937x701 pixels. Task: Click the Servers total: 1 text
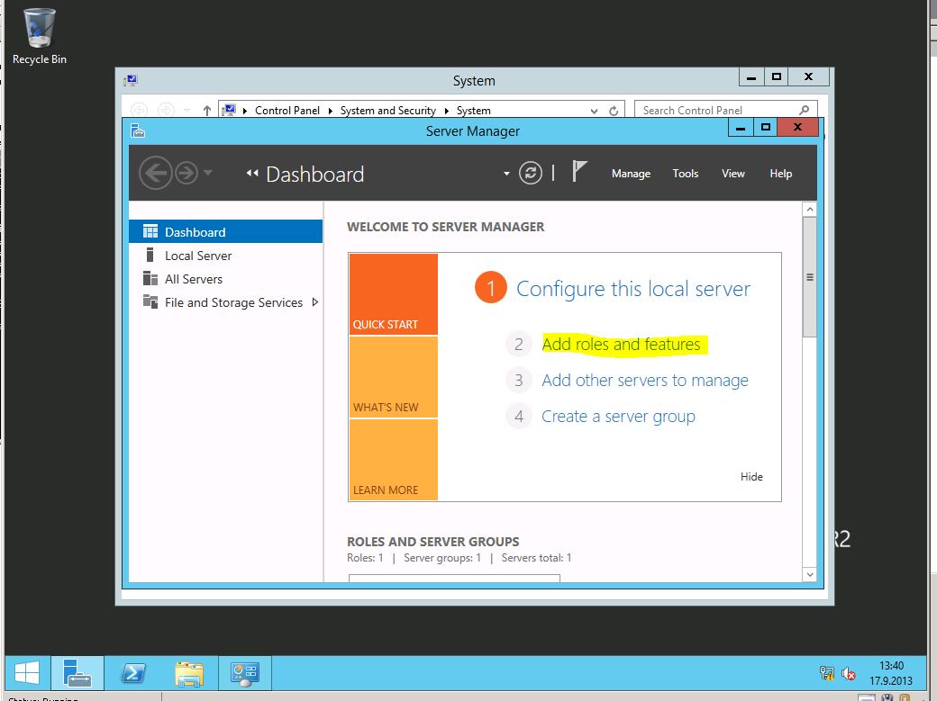click(x=536, y=558)
